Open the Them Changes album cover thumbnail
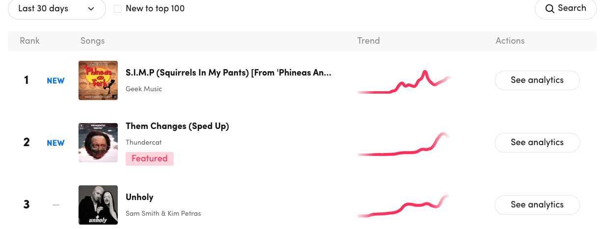Viewport: 607px width, 229px height. click(98, 143)
